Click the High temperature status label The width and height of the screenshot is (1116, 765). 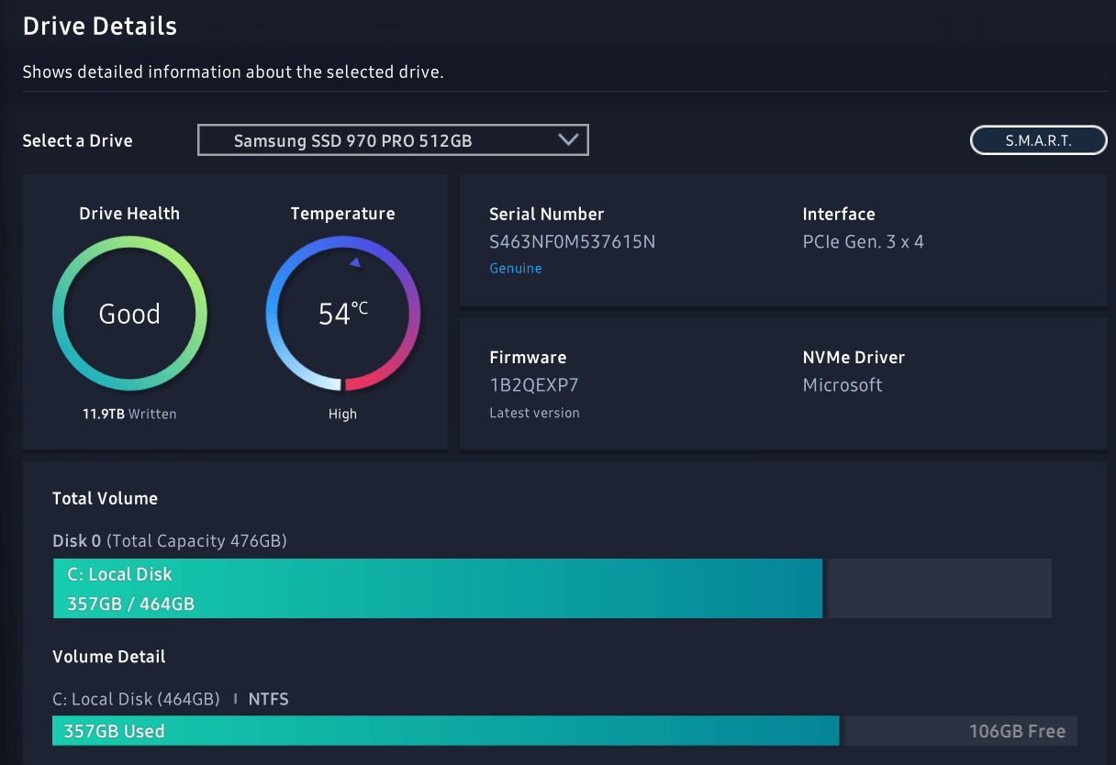[342, 414]
